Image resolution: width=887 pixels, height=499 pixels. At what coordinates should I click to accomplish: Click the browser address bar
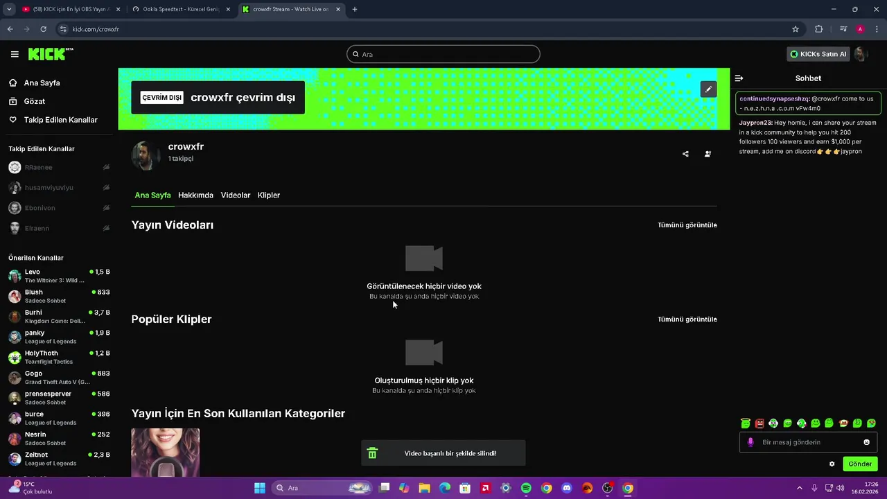[430, 29]
